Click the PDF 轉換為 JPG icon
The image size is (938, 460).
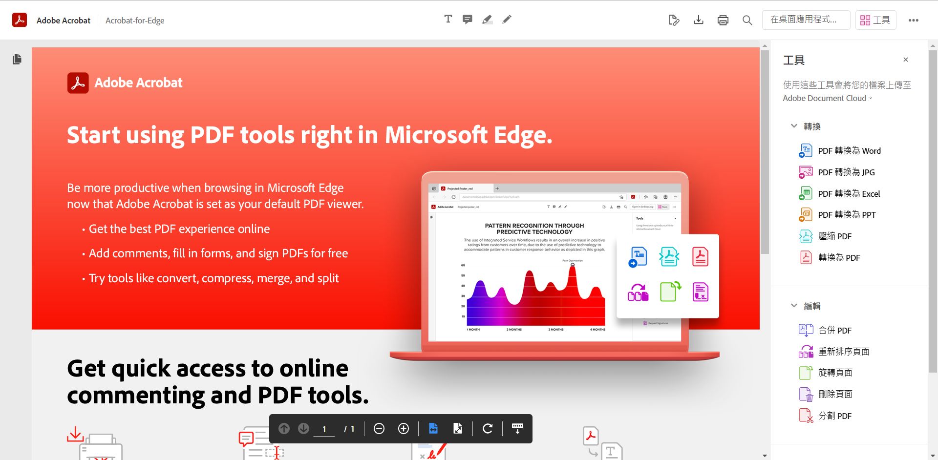(806, 172)
